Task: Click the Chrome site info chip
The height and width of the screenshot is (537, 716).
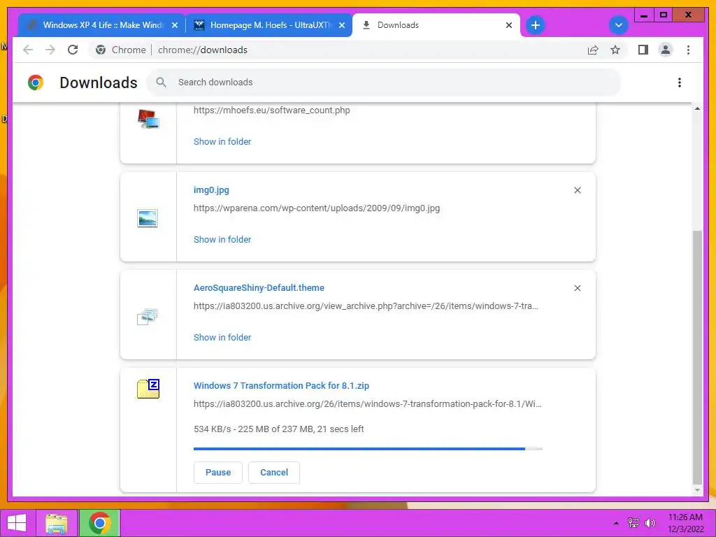Action: 121,50
